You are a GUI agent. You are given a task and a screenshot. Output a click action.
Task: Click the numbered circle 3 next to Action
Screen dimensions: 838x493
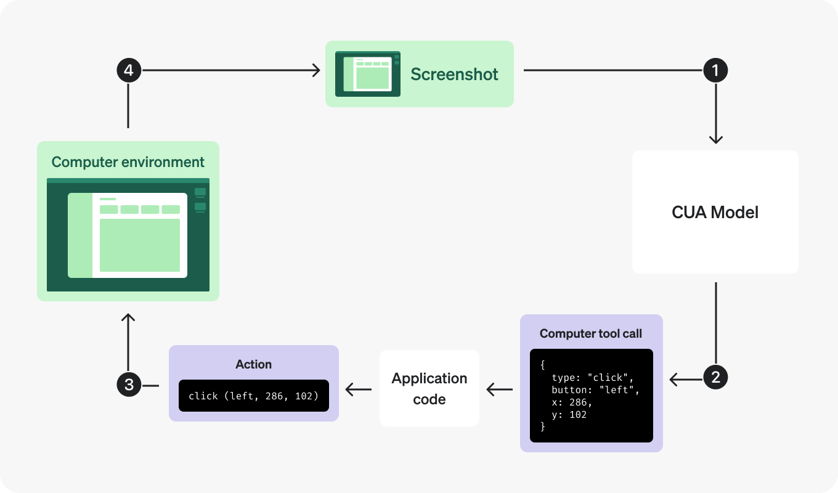128,384
